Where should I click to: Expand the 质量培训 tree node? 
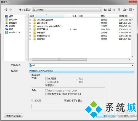30,39
